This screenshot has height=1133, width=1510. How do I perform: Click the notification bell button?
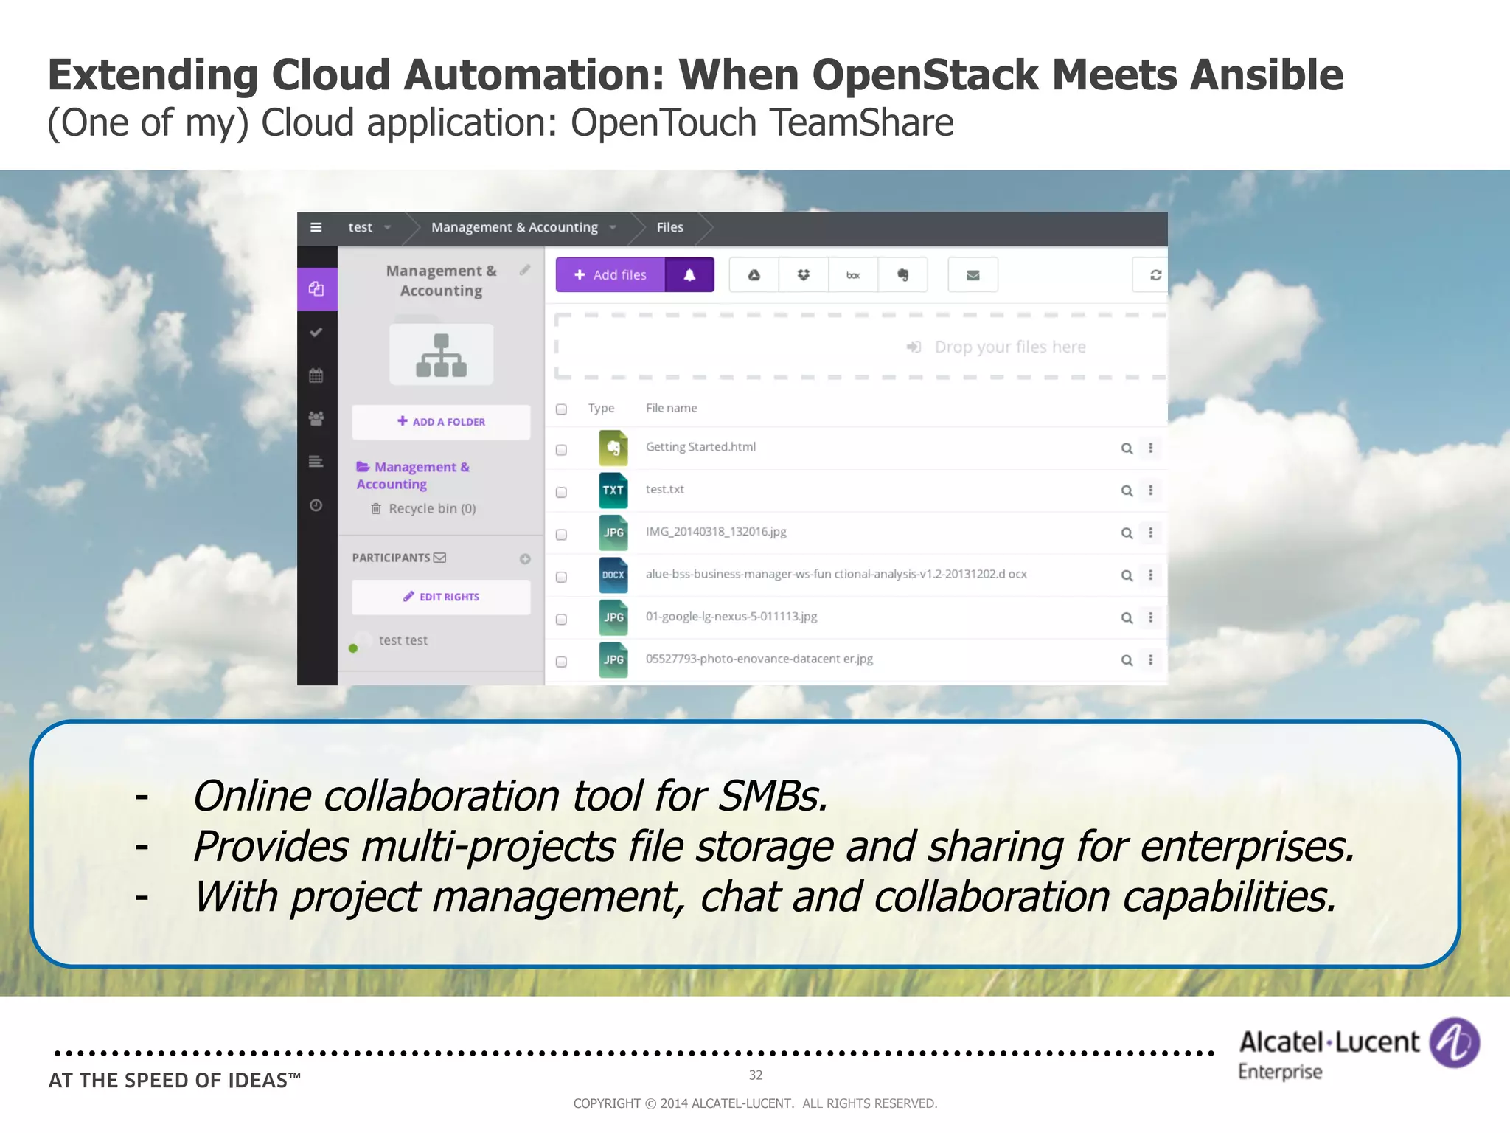[689, 275]
